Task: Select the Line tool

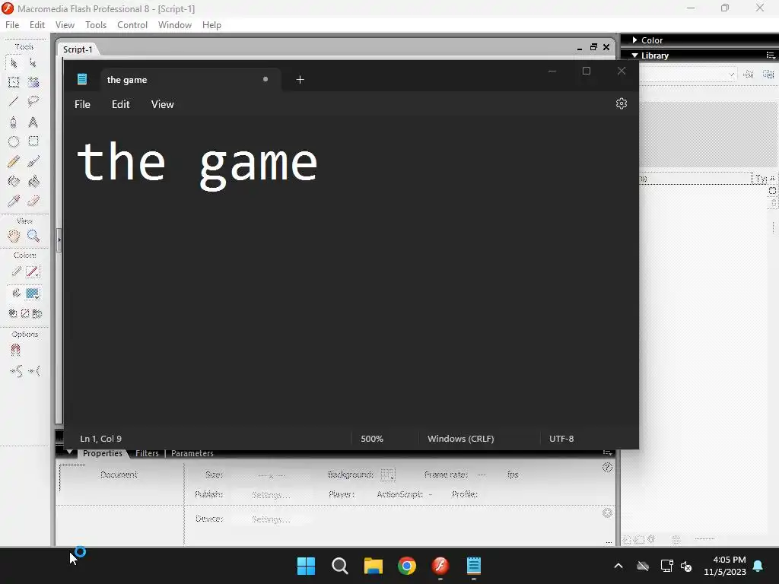Action: pos(14,102)
